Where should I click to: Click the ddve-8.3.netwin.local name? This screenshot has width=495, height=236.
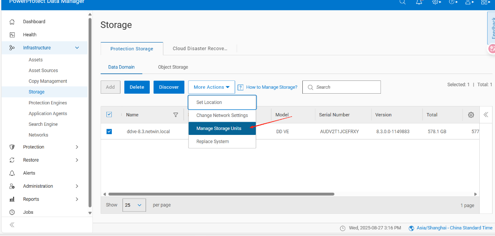click(148, 132)
